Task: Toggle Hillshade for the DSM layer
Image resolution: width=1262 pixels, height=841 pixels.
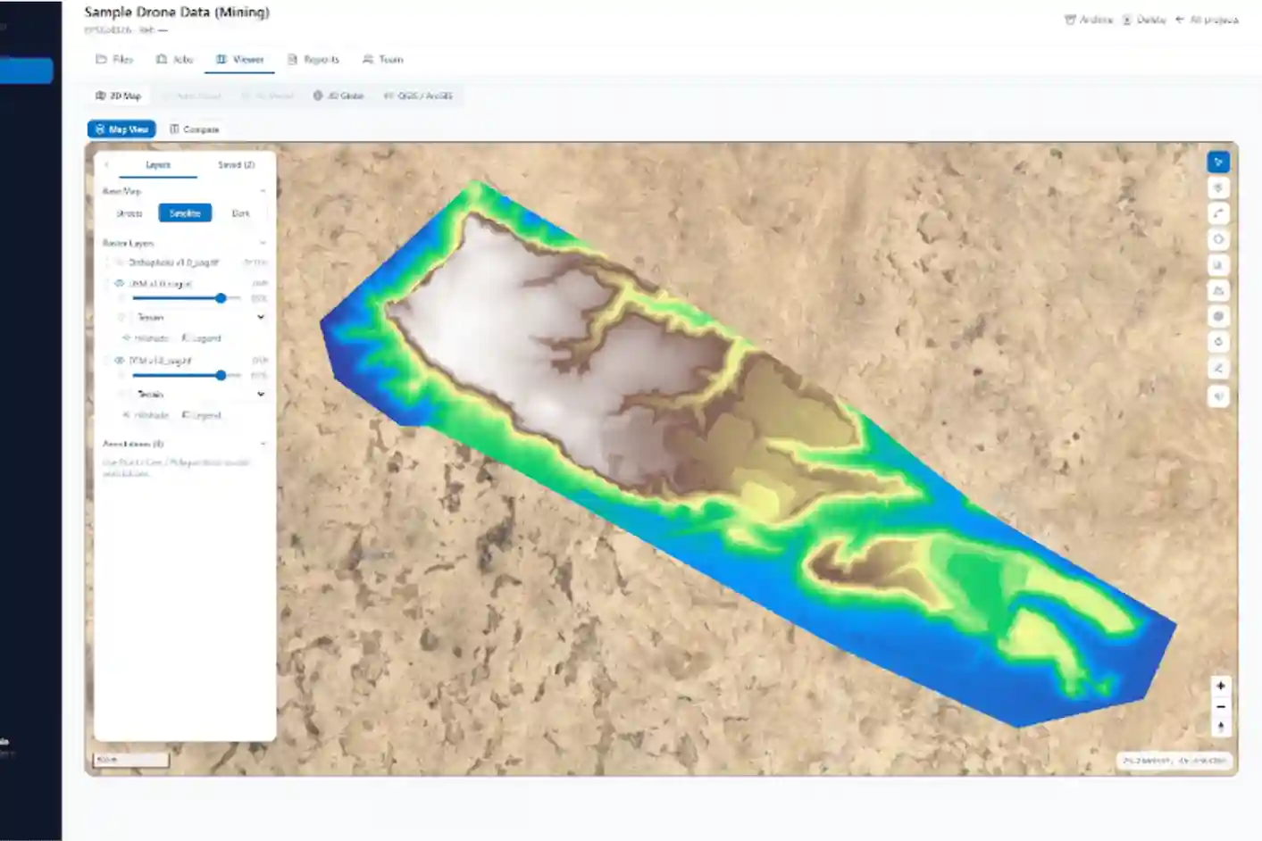Action: [146, 338]
